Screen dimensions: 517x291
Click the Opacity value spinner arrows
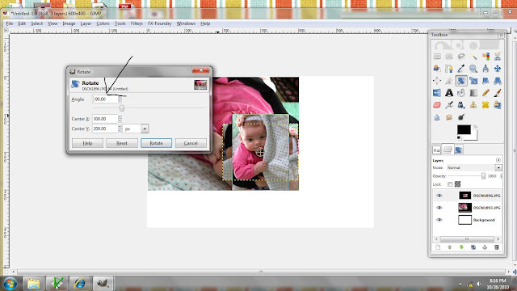(x=501, y=176)
